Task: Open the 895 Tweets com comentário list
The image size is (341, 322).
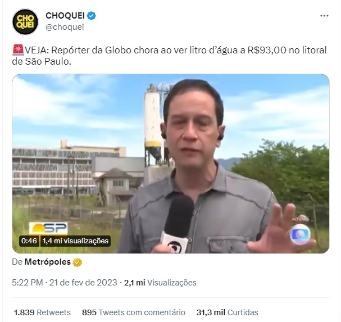Action: coord(134,312)
